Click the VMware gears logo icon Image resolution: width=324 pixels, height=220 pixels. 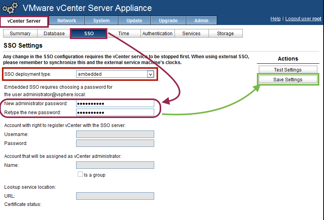[x=10, y=8]
